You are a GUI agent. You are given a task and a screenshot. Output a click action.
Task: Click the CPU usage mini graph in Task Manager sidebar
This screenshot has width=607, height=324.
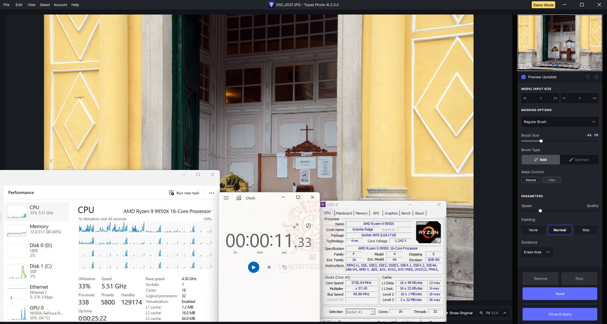click(17, 212)
